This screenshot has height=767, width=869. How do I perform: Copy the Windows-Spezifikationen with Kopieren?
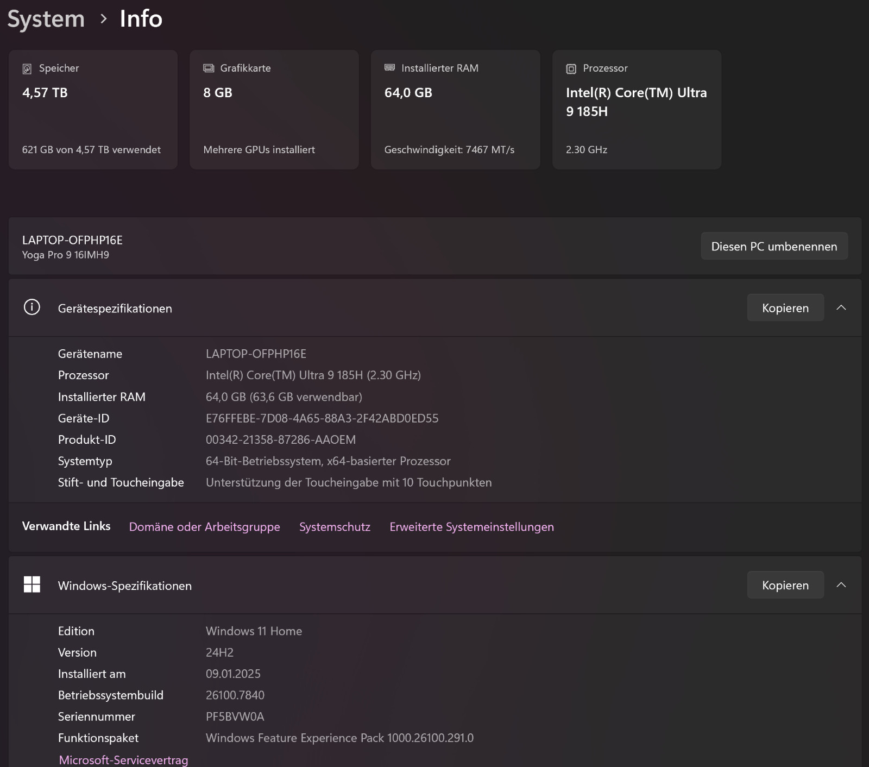(785, 584)
